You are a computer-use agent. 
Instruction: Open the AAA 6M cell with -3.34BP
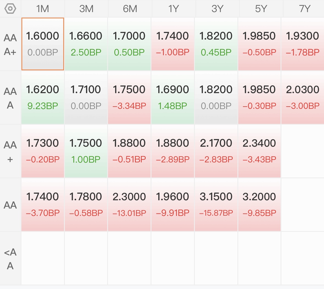[x=129, y=98]
